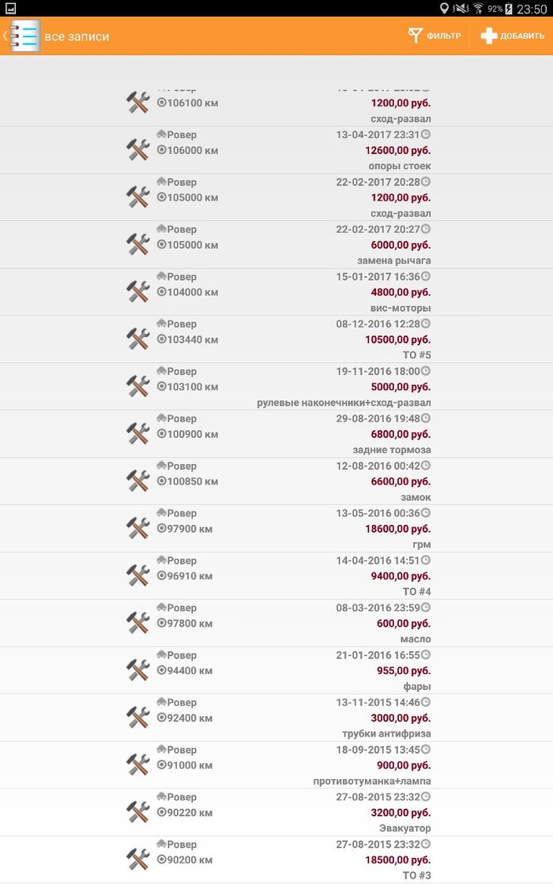Tap the все записи header title
The height and width of the screenshot is (884, 553).
(x=77, y=36)
